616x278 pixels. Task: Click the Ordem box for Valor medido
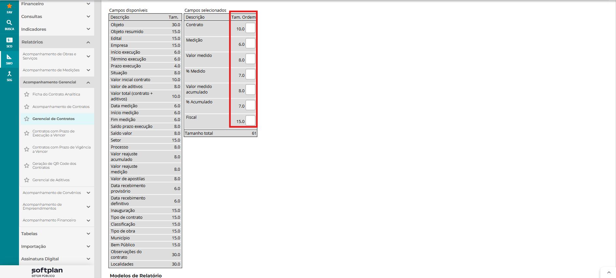250,59
